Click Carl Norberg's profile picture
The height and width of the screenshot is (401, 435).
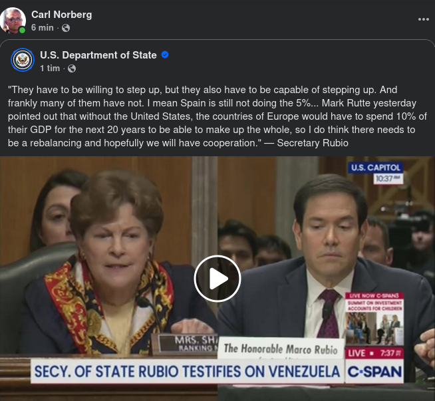13,20
